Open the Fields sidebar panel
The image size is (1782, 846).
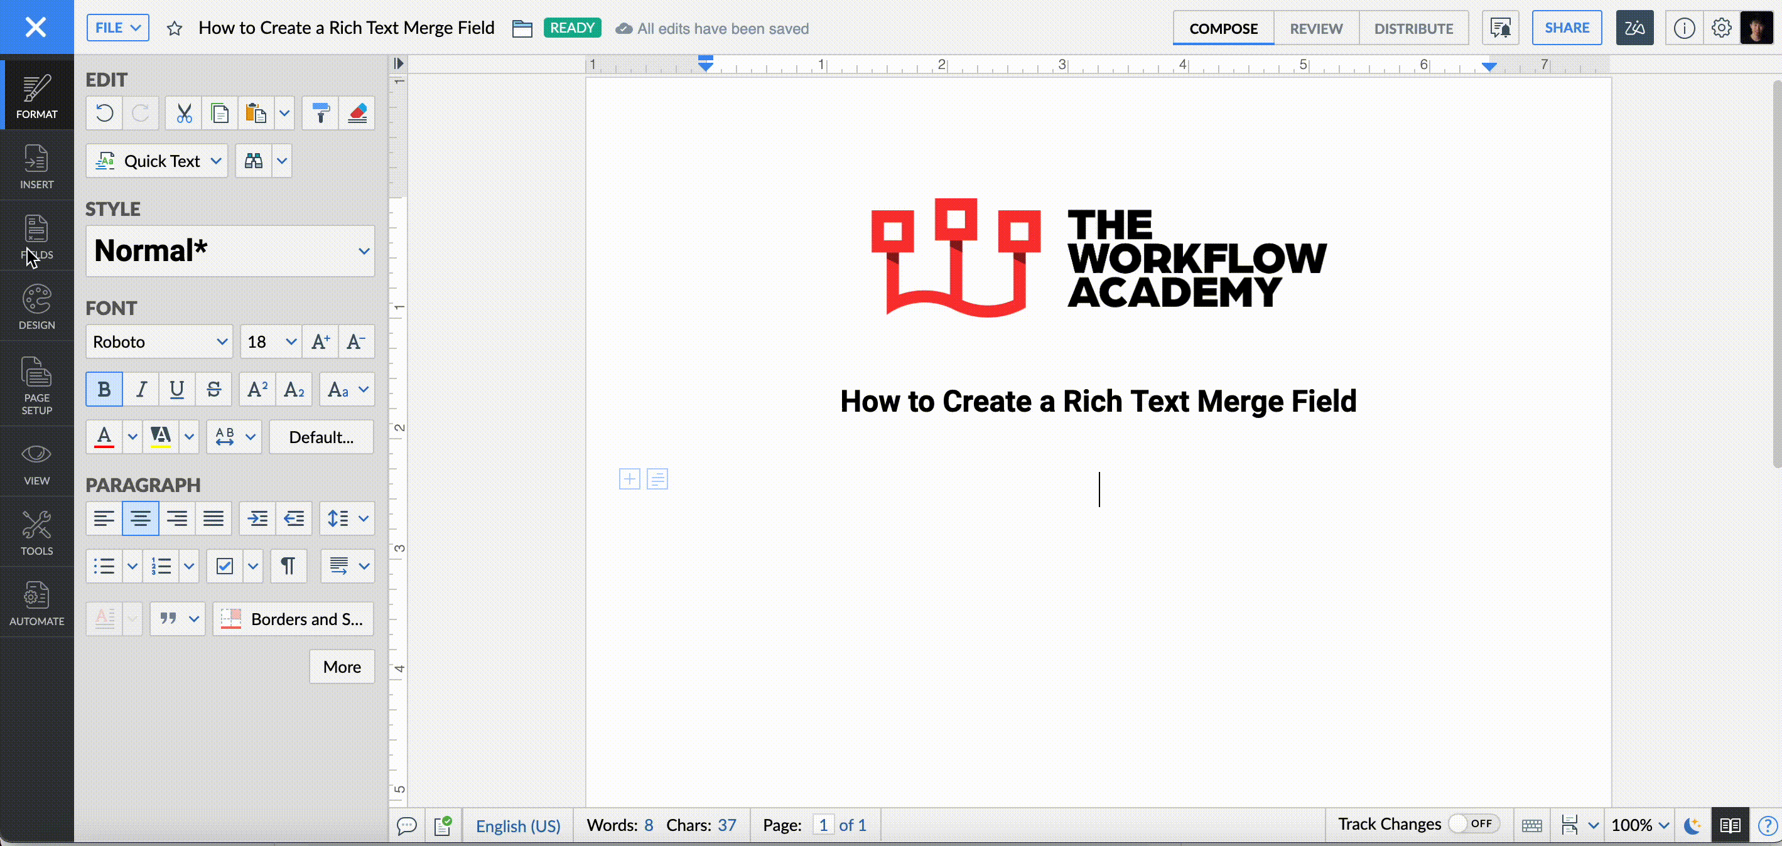[x=36, y=237]
